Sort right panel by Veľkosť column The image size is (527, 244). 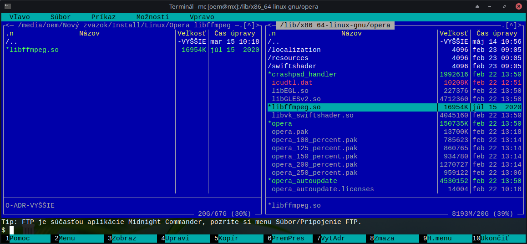(x=454, y=34)
